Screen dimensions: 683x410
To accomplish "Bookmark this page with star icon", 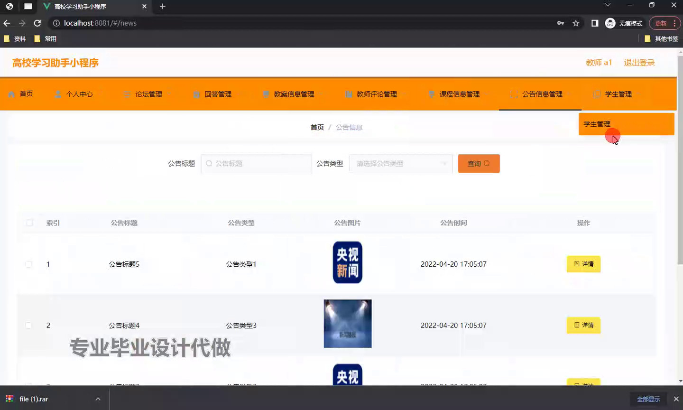I will [576, 23].
